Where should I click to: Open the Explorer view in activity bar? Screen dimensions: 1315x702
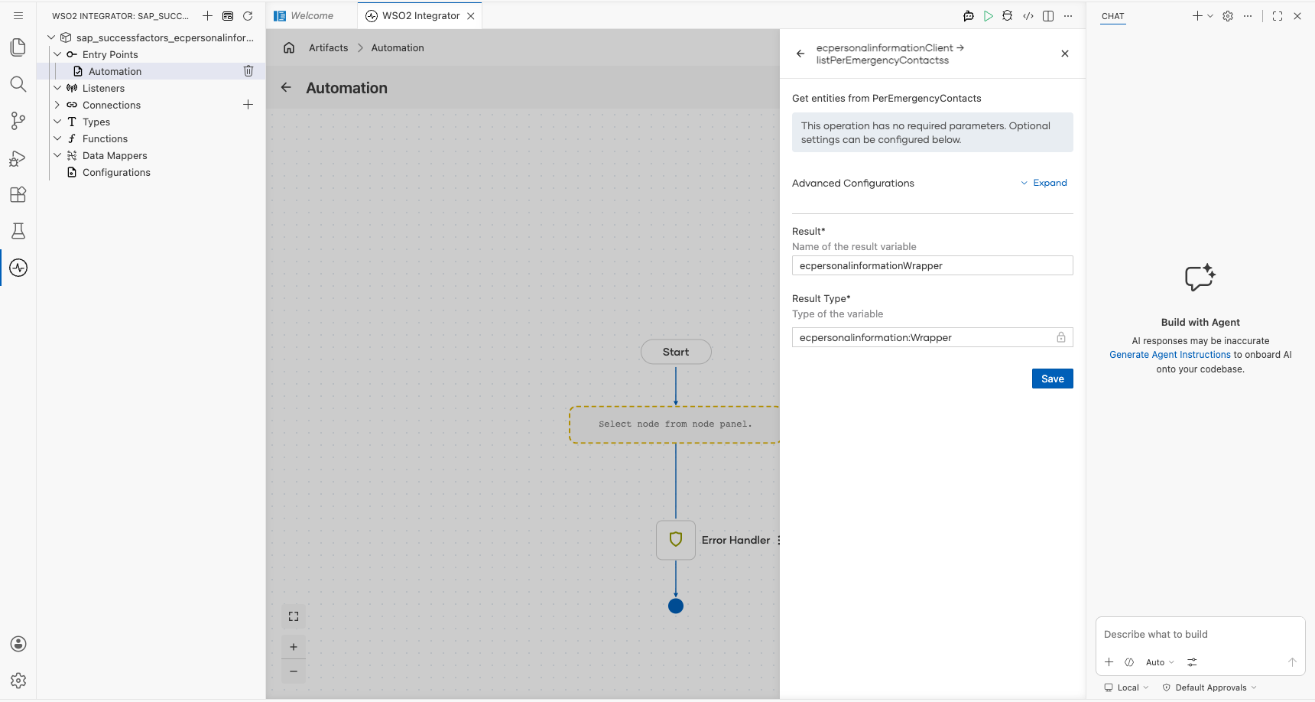pos(18,47)
